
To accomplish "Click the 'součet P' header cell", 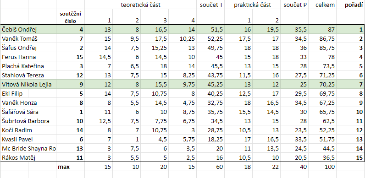I will [294, 5].
